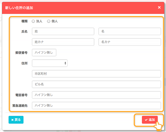Select the 個人 radio button
This screenshot has width=166, height=132.
(x=49, y=21)
